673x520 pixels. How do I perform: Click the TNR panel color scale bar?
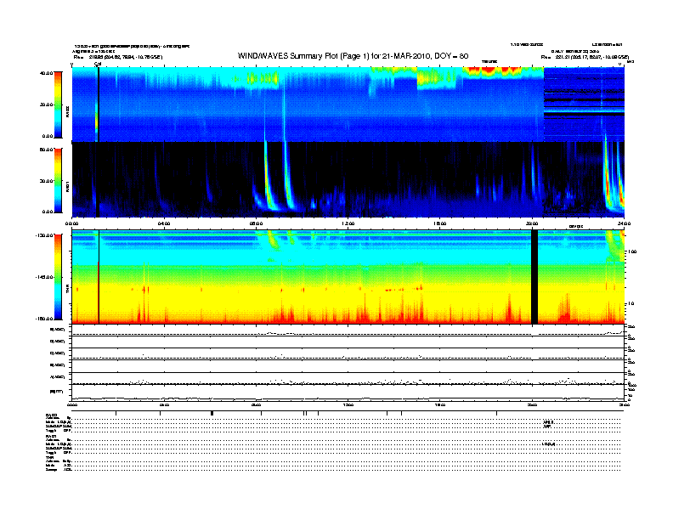pyautogui.click(x=58, y=277)
